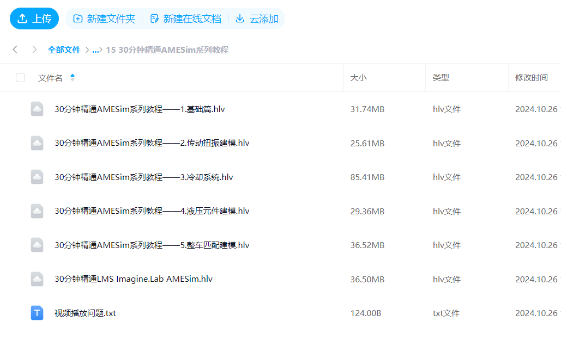Viewport: 561px width, 340px height.
Task: Click the 云添加 cloud add button
Action: point(257,18)
